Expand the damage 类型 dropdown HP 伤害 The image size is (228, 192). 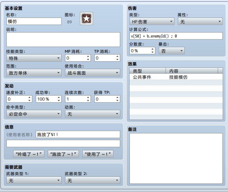[152, 21]
